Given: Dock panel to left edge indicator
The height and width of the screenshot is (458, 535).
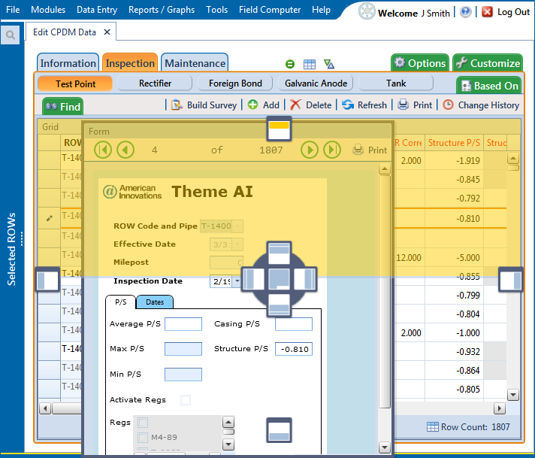Looking at the screenshot, I should 47,280.
